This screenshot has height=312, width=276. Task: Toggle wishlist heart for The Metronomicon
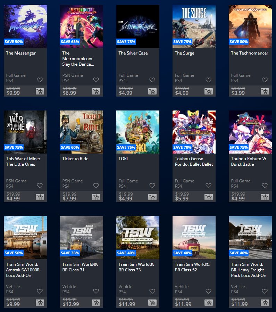tap(96, 80)
